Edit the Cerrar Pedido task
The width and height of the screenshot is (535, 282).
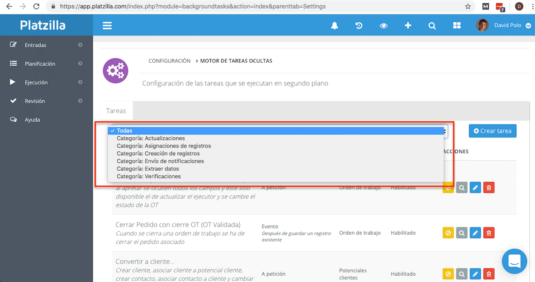(475, 233)
